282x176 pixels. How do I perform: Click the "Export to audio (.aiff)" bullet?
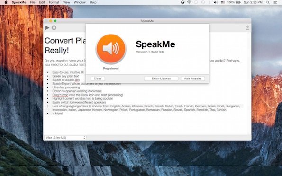point(66,80)
